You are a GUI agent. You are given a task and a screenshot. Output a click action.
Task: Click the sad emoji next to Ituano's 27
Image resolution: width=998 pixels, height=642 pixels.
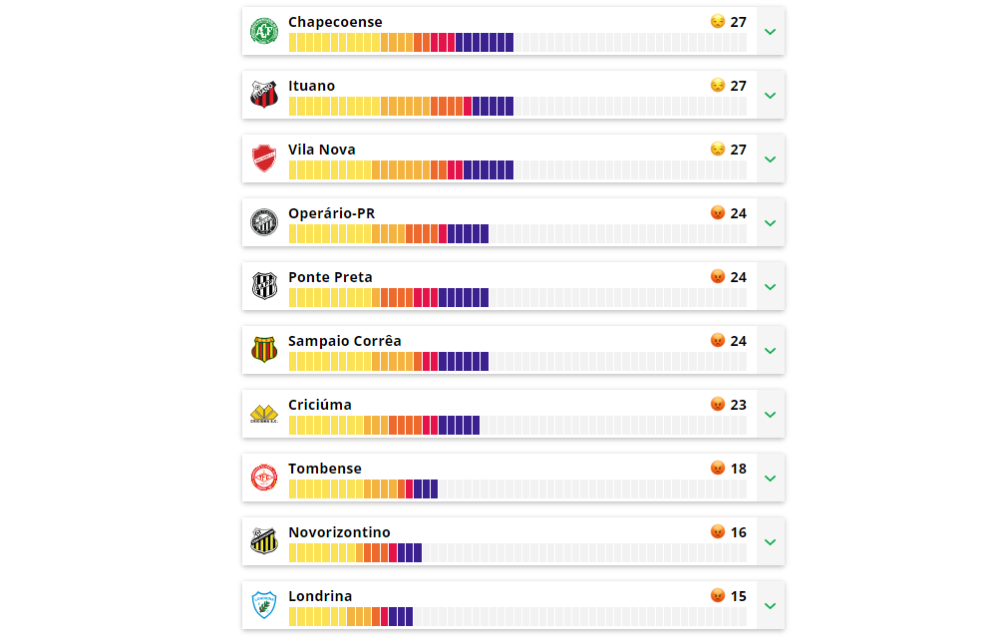717,86
